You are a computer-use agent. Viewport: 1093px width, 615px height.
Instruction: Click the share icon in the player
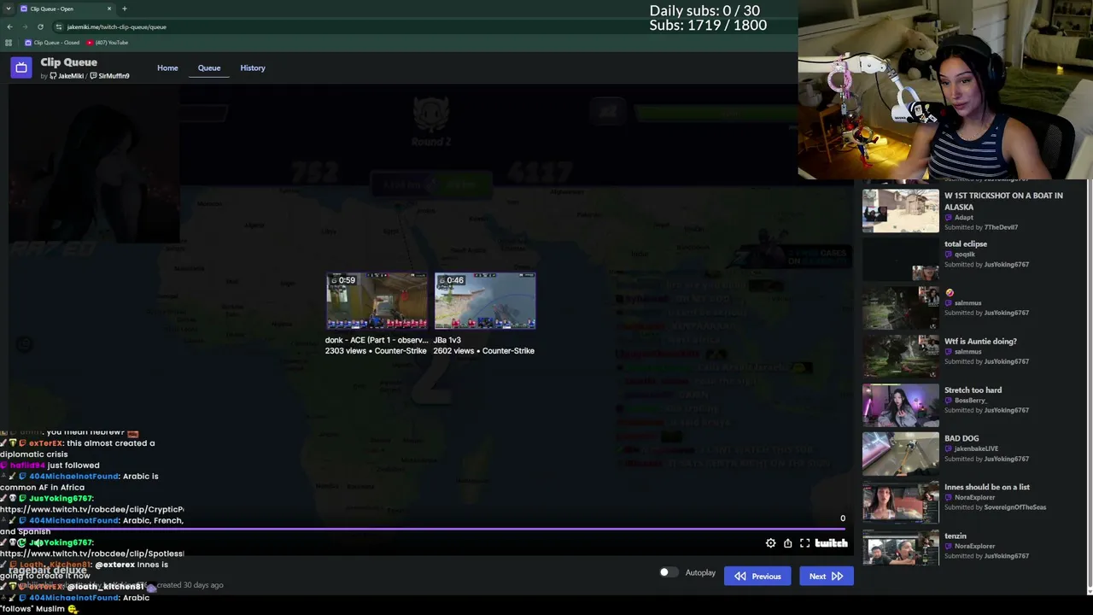point(787,543)
